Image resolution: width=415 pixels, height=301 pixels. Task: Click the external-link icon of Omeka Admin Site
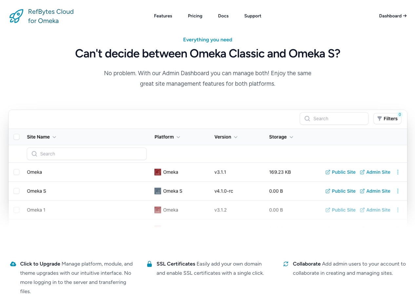point(362,172)
